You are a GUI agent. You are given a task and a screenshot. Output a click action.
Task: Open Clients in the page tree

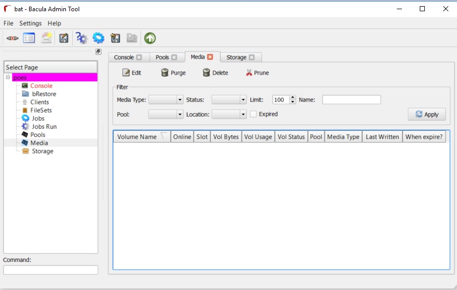click(x=40, y=102)
